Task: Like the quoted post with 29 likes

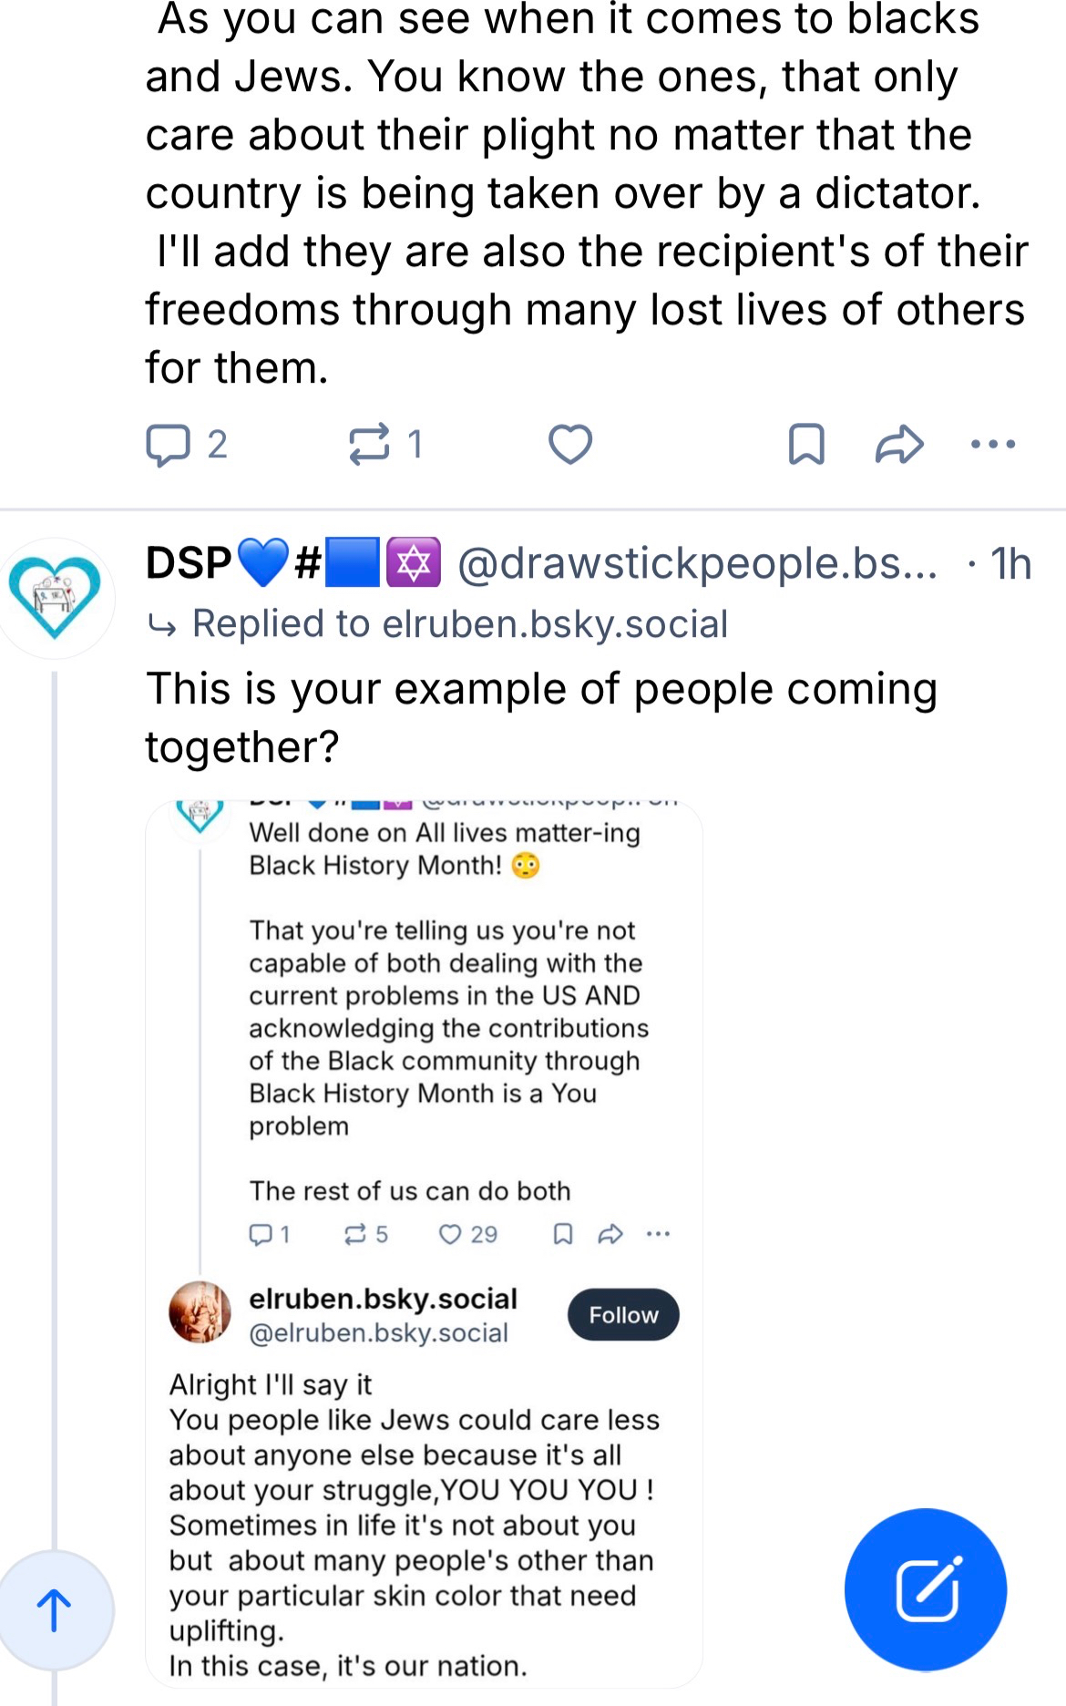Action: click(451, 1235)
